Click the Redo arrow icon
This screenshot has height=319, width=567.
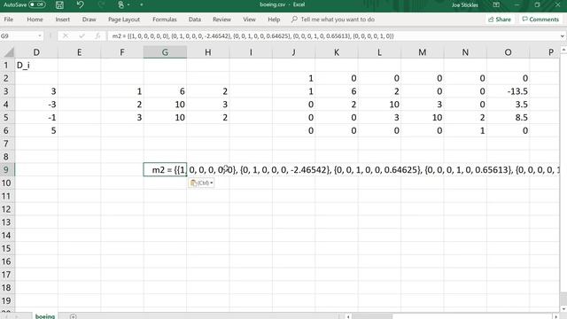pyautogui.click(x=101, y=4)
